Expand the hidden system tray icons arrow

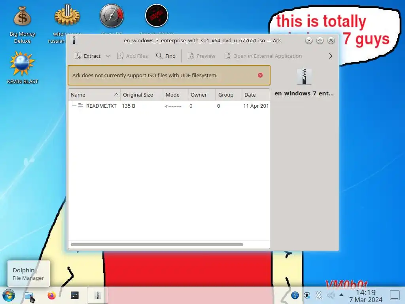341,294
